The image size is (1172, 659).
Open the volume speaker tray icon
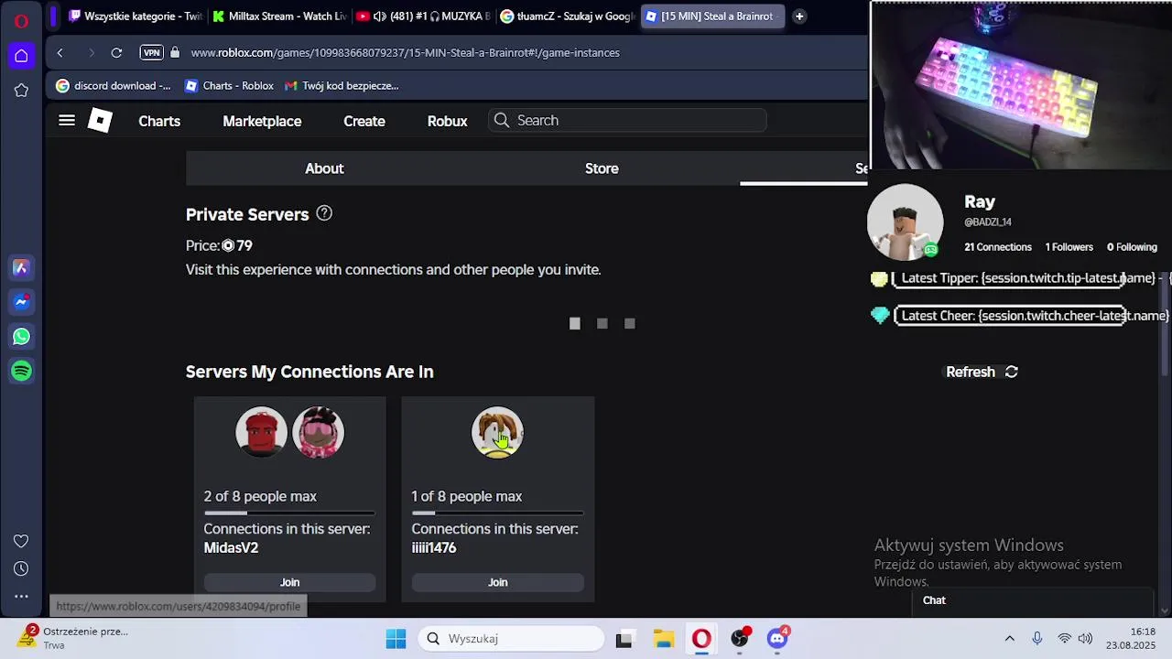point(1086,639)
